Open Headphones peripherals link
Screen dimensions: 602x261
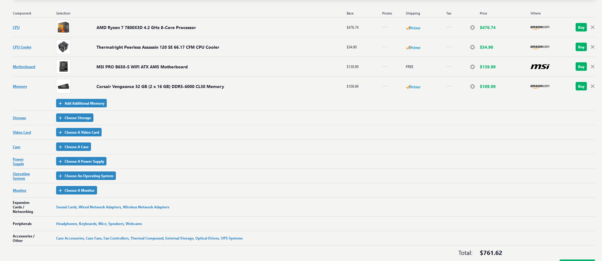(x=67, y=224)
